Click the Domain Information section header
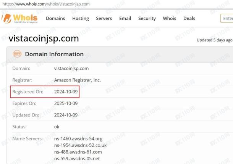233x164 pixels. (54, 54)
